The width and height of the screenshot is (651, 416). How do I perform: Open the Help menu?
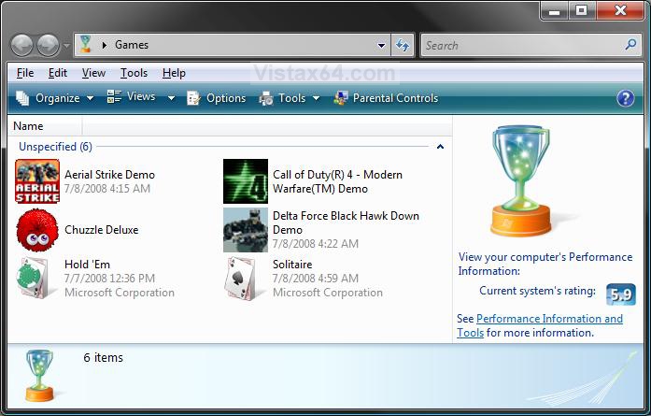coord(174,73)
